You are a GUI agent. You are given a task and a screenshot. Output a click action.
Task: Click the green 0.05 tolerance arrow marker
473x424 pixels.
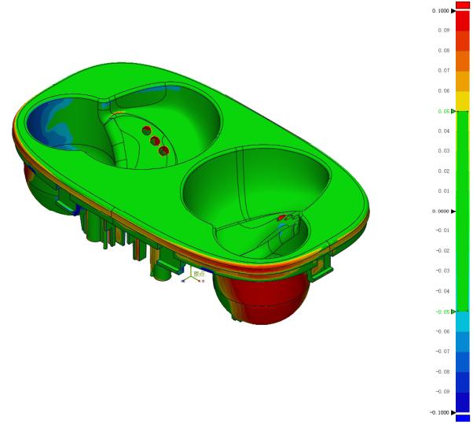coord(453,111)
